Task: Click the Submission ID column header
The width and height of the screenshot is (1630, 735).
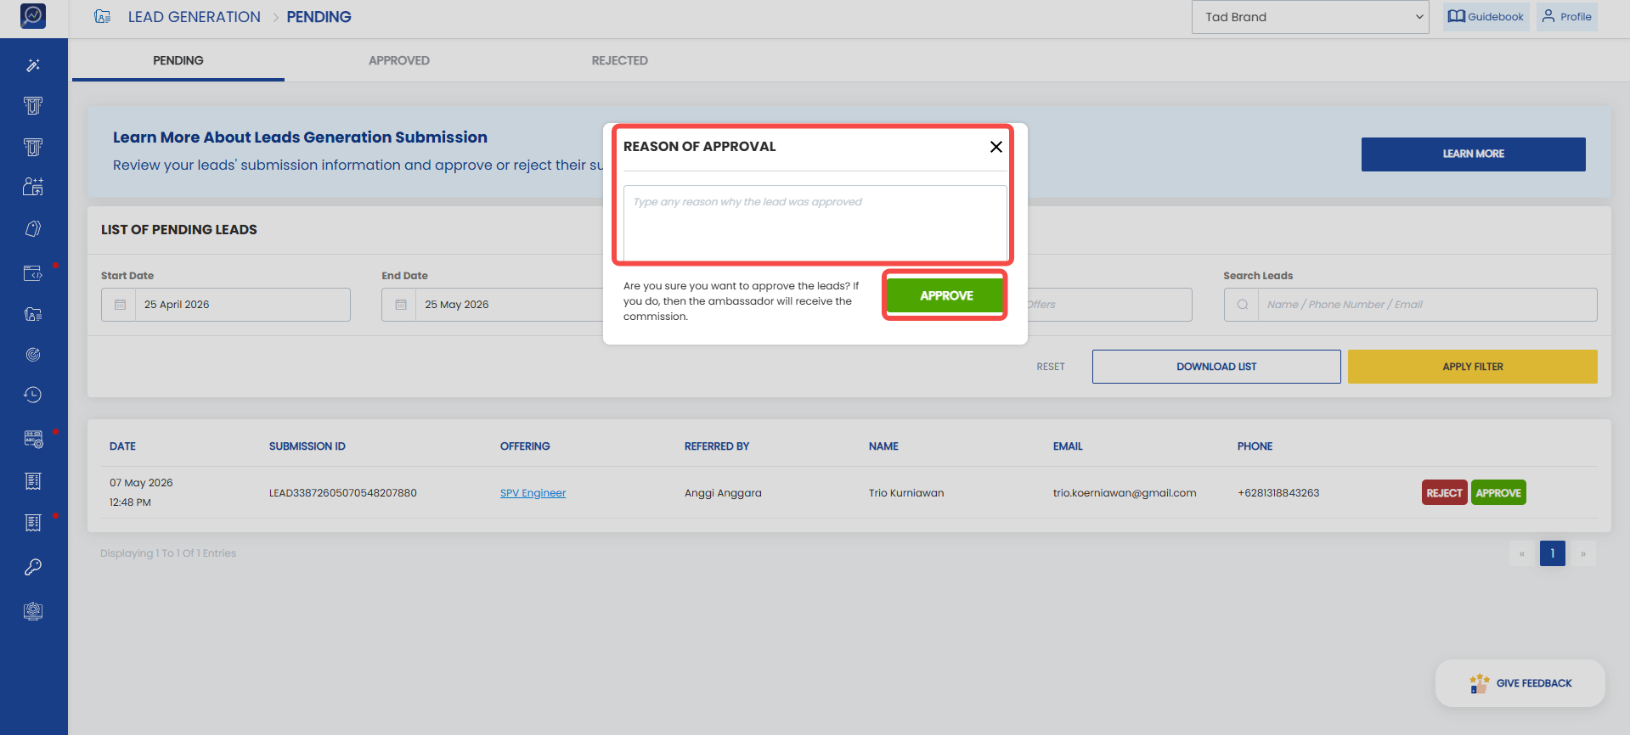Action: coord(307,446)
